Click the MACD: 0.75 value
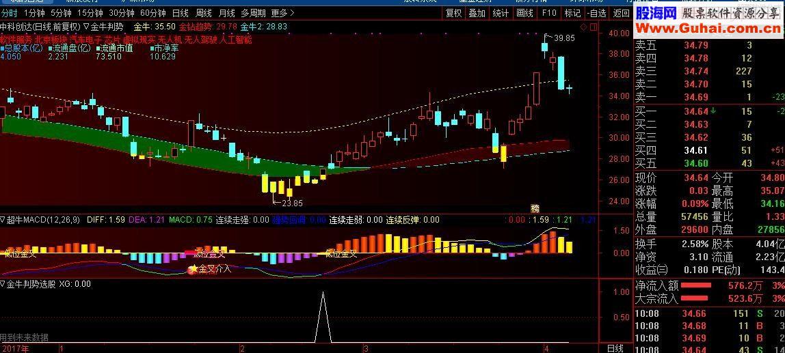Screen dimensions: 785x353 (191, 219)
